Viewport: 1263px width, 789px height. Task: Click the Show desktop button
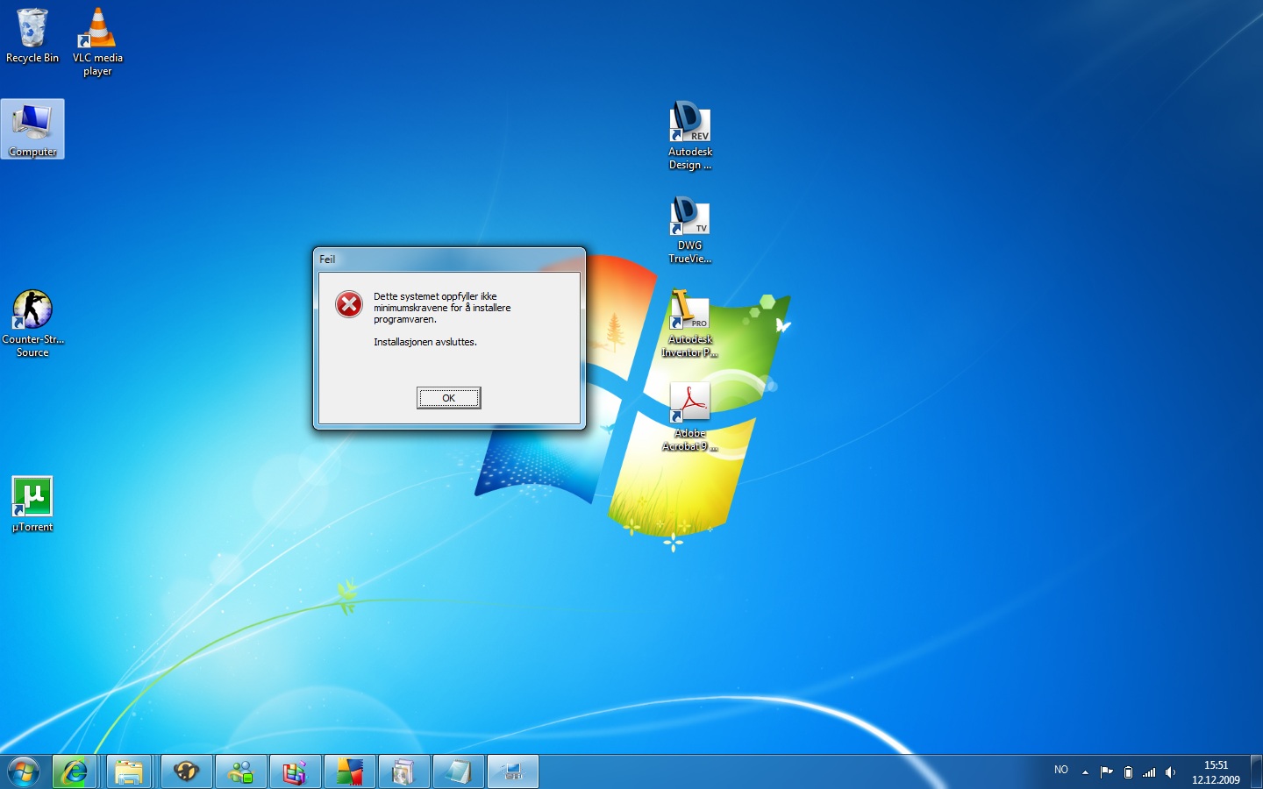(x=1256, y=772)
